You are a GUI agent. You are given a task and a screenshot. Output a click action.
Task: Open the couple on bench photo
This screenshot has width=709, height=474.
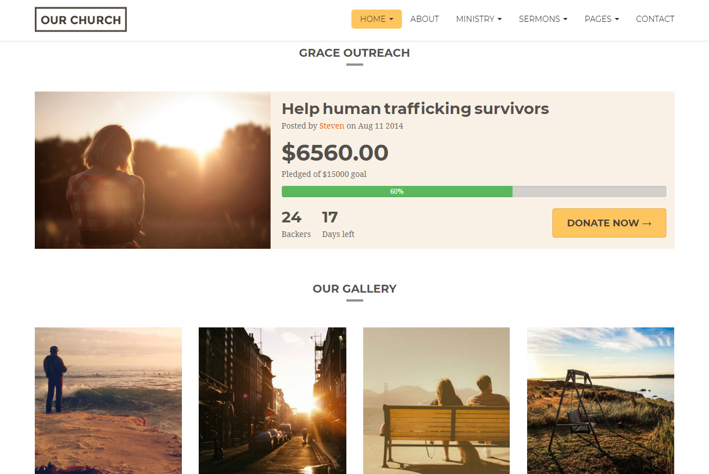click(x=436, y=400)
